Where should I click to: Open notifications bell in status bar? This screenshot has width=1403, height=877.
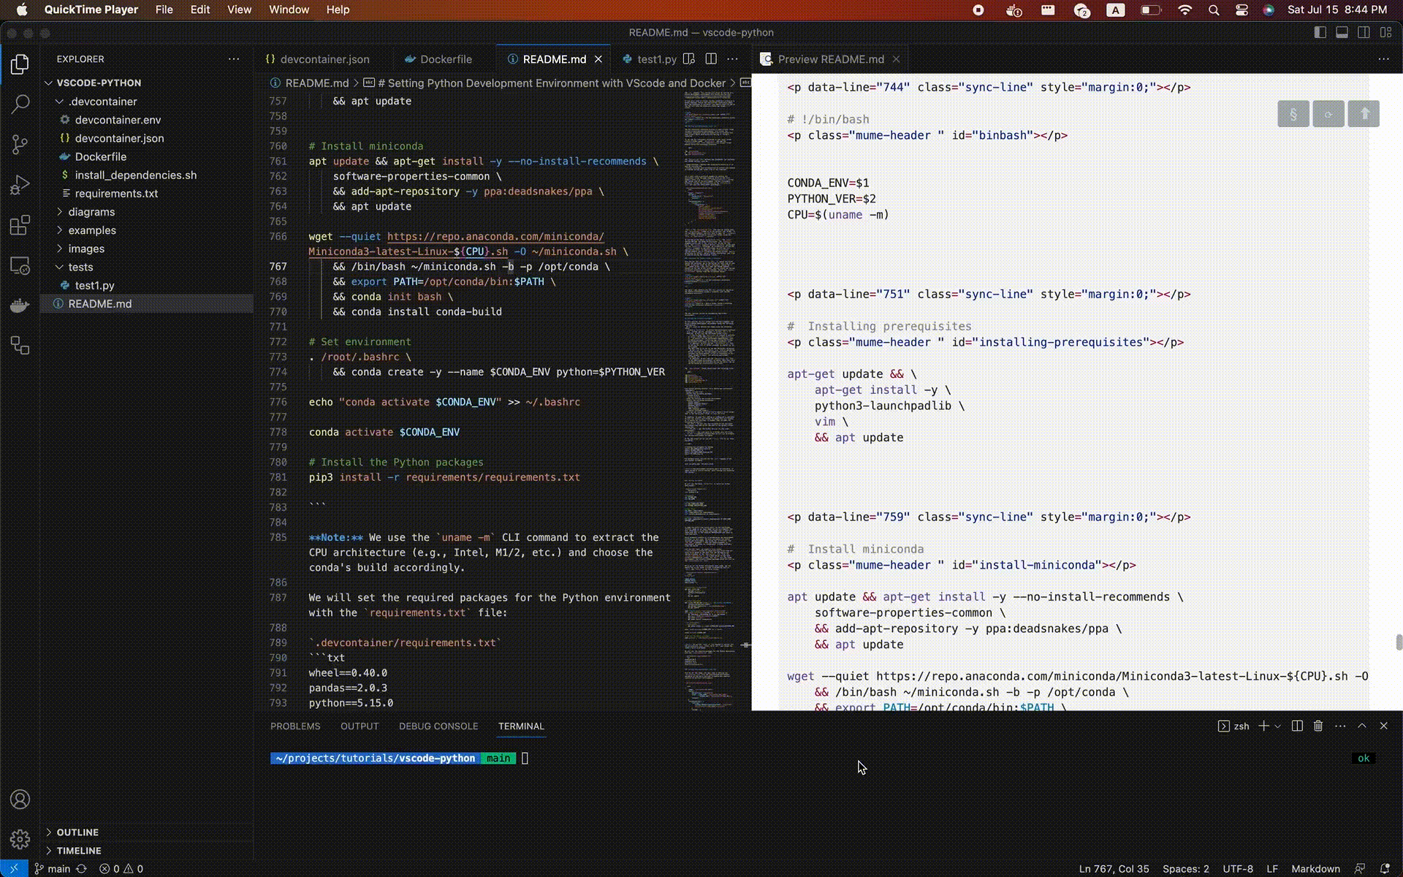tap(1384, 869)
